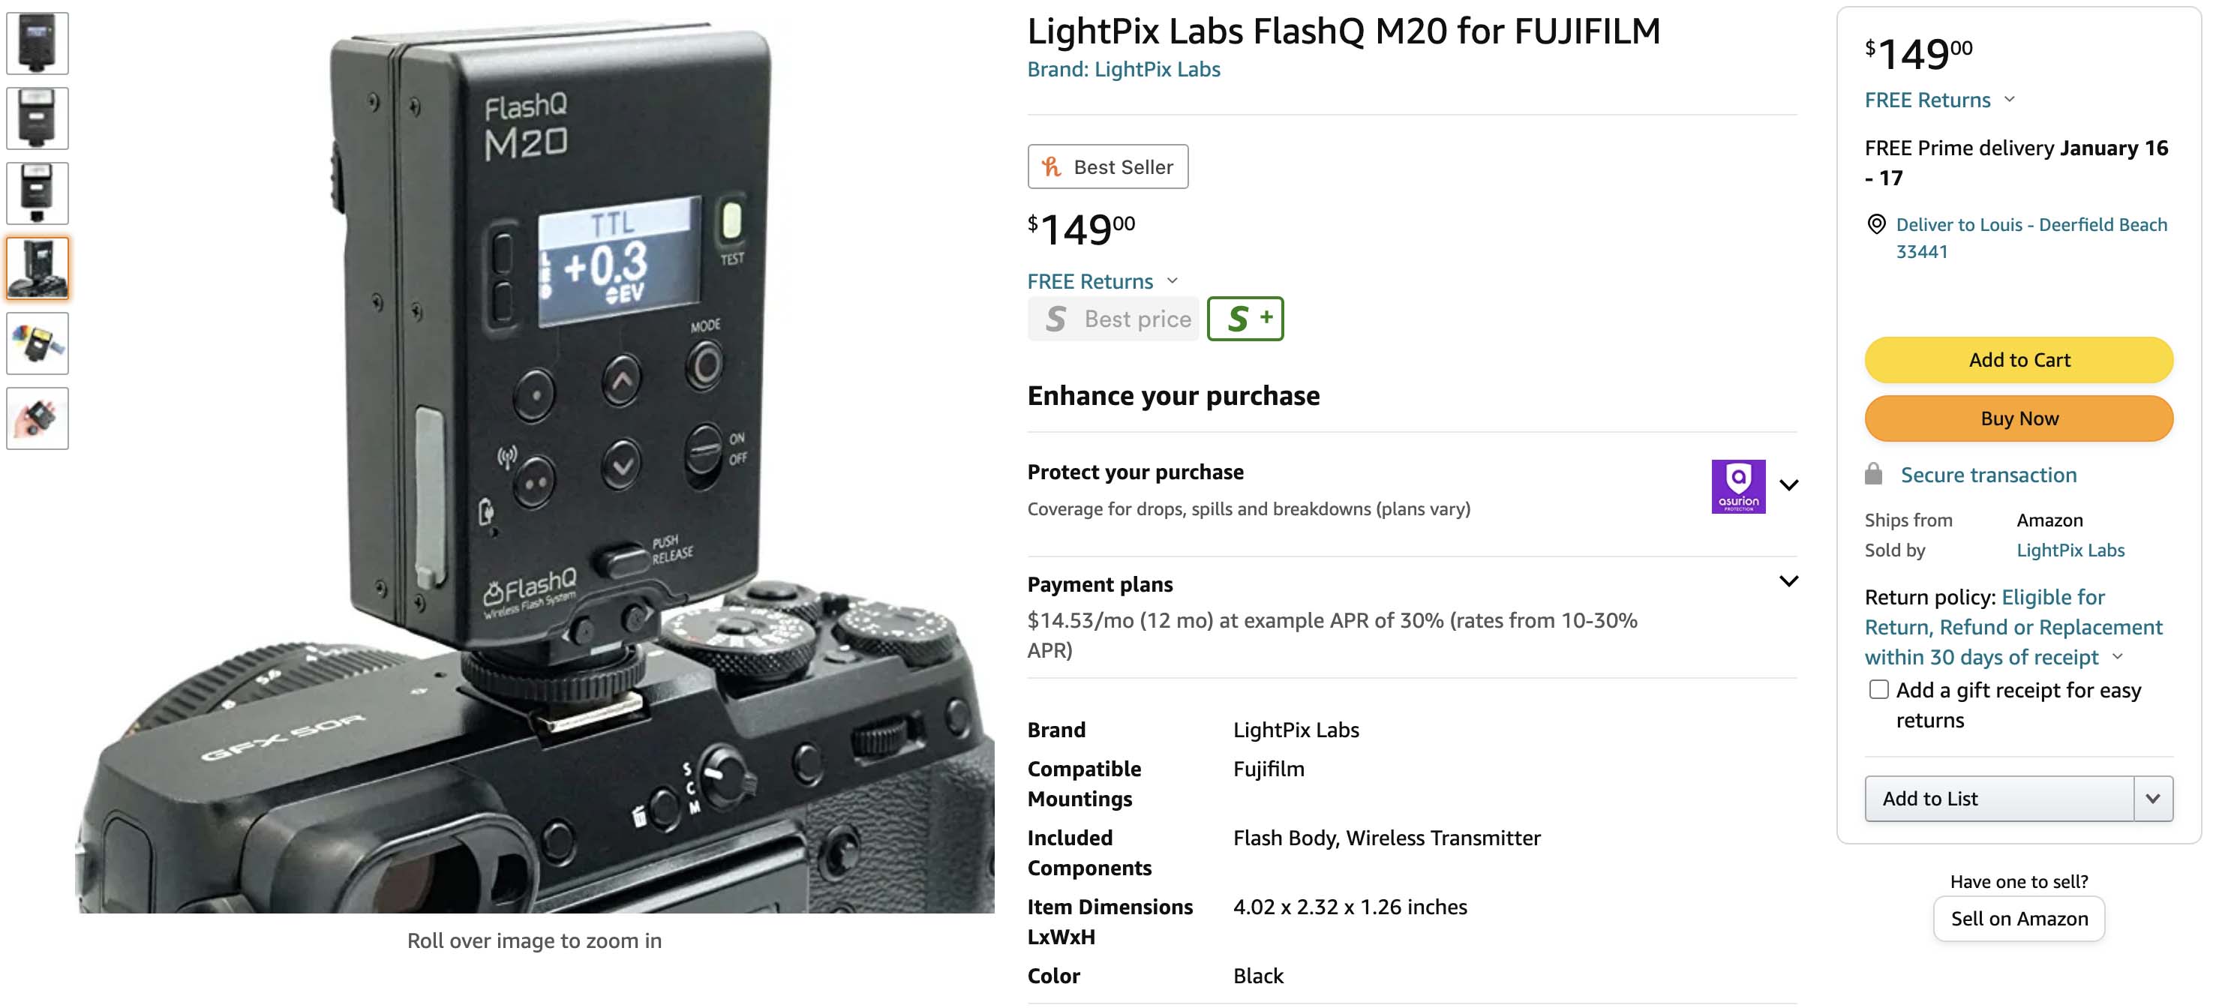Select the color gel filters thumbnail
Screen dimensions: 2213x1008
(x=37, y=343)
